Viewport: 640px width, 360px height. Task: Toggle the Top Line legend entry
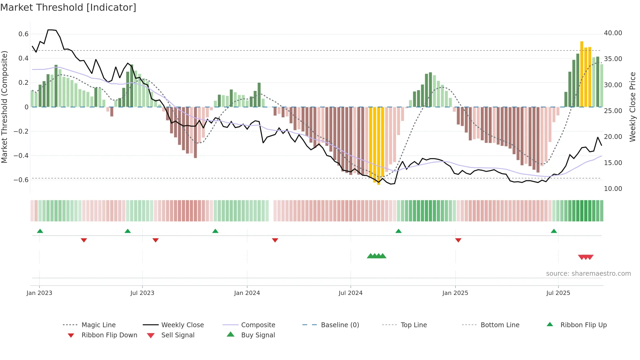[x=405, y=325]
